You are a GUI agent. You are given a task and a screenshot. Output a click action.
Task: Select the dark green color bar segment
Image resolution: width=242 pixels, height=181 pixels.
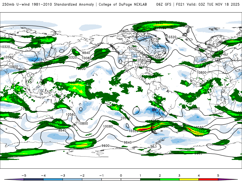point(150,179)
